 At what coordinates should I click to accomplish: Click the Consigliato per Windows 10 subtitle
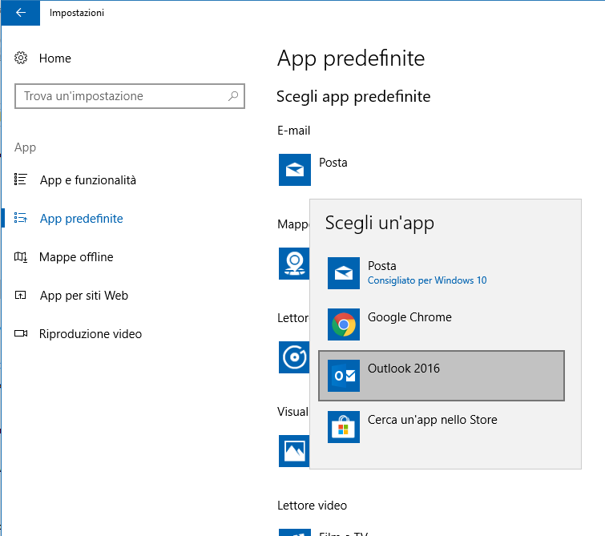pyautogui.click(x=426, y=281)
